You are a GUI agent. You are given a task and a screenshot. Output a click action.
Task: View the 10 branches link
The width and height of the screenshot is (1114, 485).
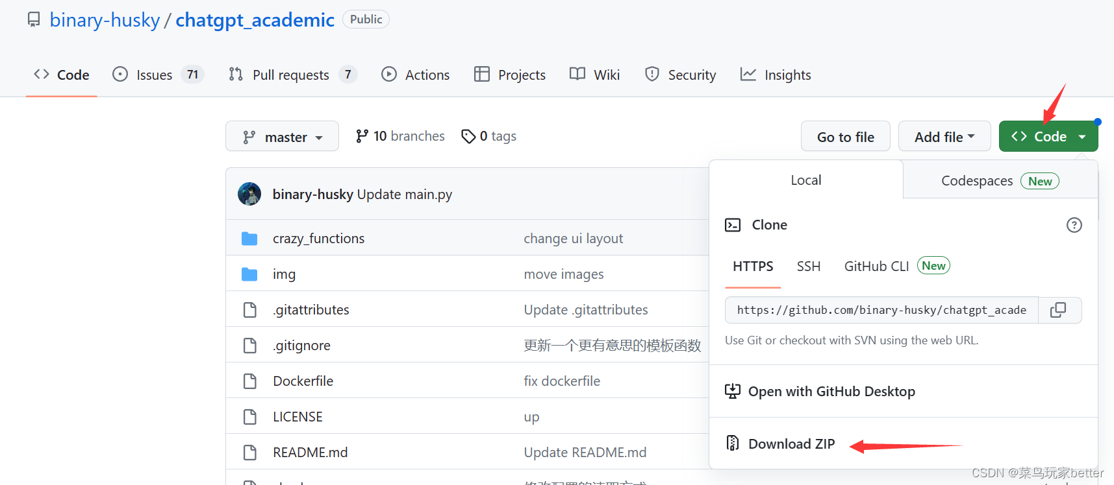pyautogui.click(x=400, y=136)
